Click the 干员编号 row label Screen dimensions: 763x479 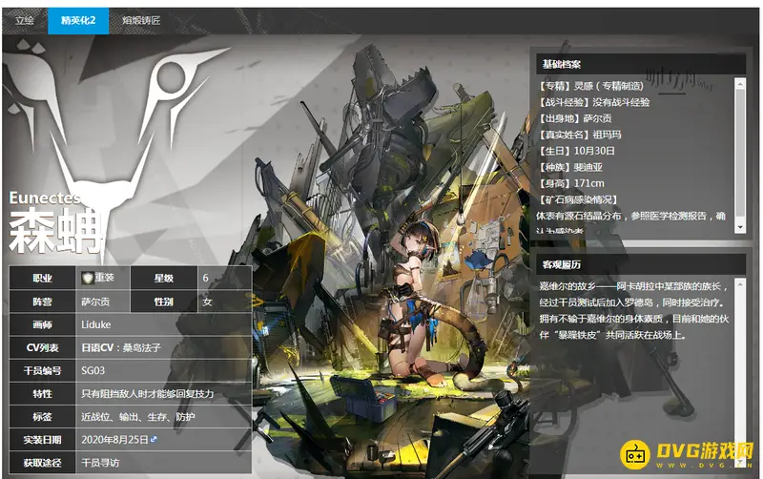[x=42, y=370]
